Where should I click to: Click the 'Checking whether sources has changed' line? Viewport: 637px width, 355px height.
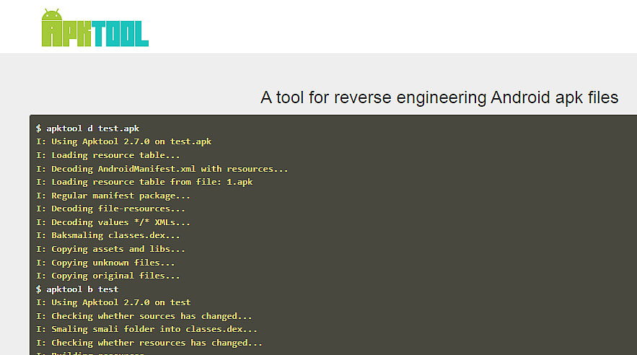point(144,316)
